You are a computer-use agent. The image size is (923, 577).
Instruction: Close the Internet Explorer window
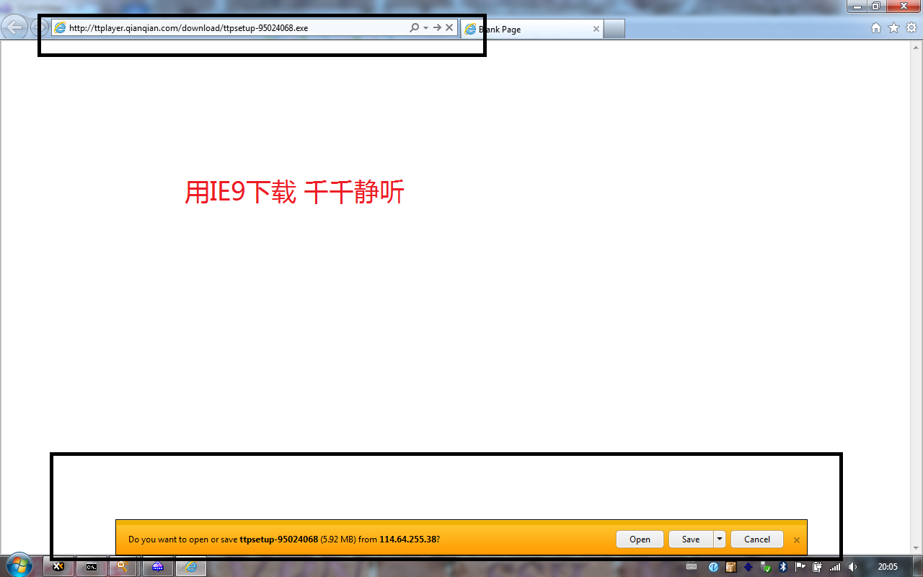[902, 6]
